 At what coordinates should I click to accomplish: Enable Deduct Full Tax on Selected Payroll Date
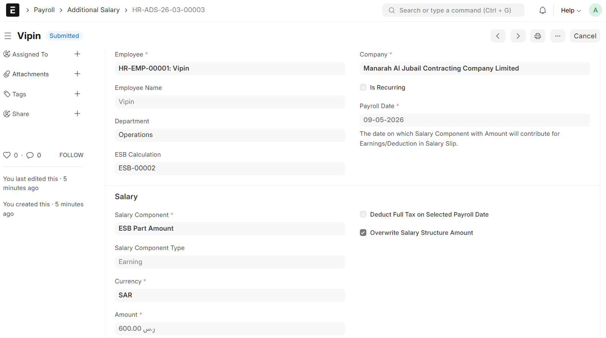[363, 215]
